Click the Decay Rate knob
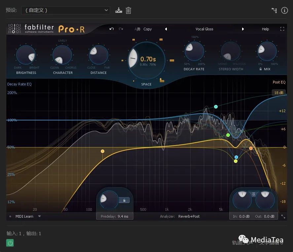293x252 pixels. point(194,51)
